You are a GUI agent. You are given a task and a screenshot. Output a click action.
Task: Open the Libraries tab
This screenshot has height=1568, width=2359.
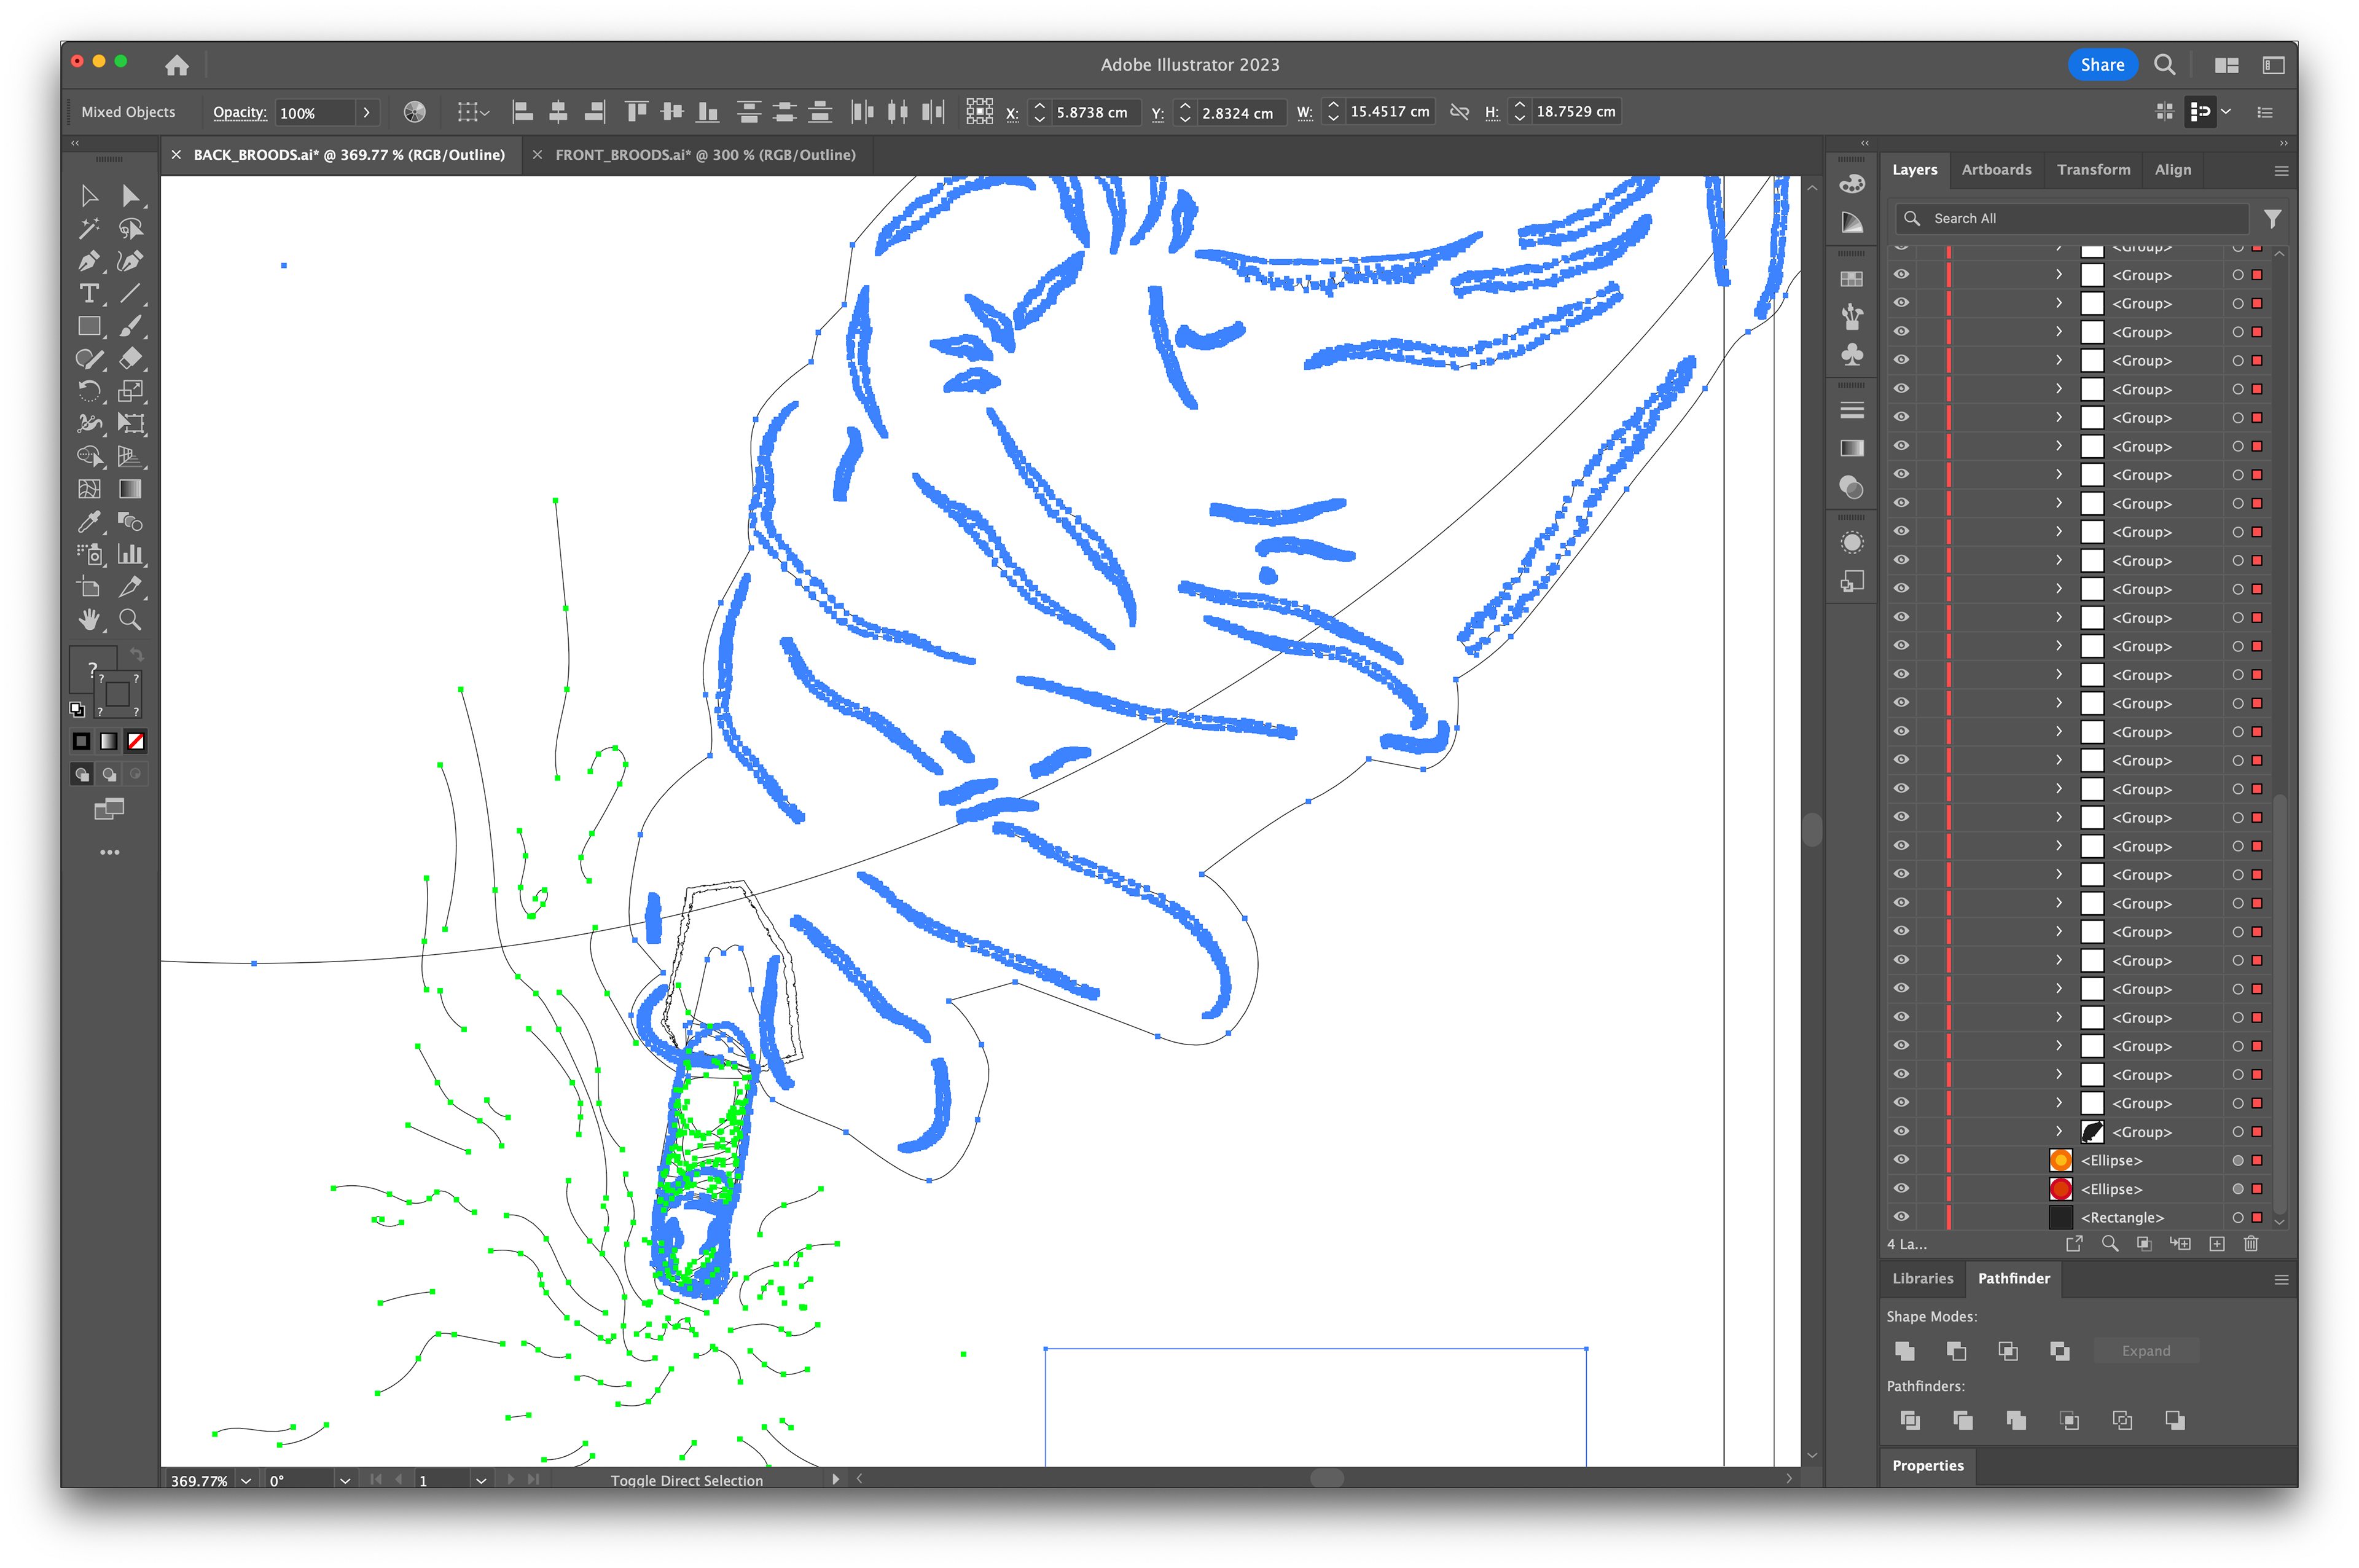[x=1922, y=1278]
